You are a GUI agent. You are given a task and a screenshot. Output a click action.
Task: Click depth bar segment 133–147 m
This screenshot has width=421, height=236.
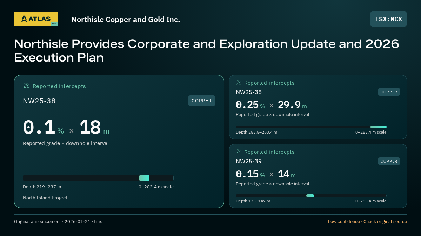[310, 196]
